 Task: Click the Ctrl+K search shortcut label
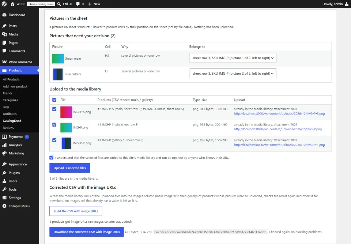tap(67, 4)
